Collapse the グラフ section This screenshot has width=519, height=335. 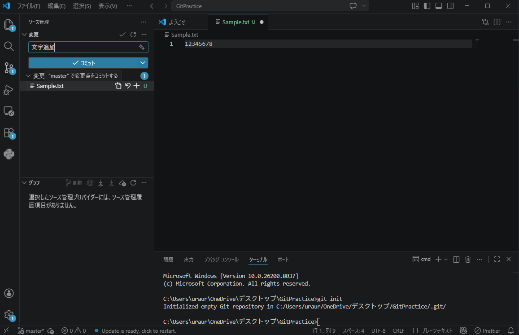coord(25,183)
